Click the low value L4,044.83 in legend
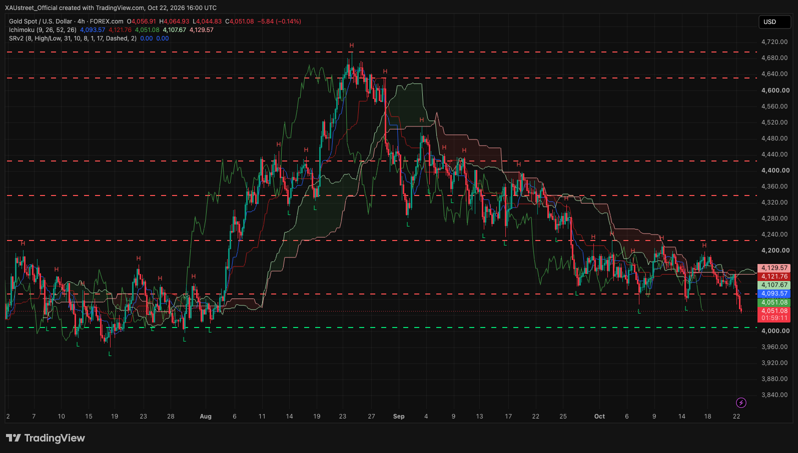 [207, 21]
